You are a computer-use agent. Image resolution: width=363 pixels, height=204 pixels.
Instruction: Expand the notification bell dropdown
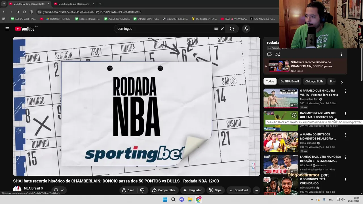(x=59, y=190)
